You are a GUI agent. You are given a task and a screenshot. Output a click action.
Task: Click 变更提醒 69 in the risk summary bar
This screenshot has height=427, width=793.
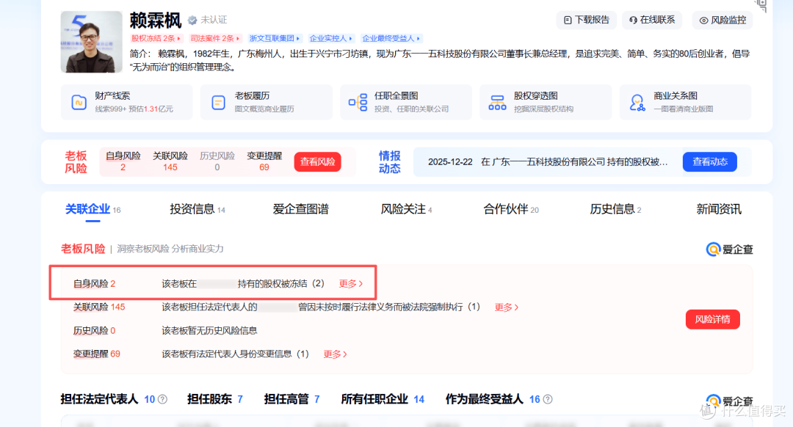[x=264, y=161]
